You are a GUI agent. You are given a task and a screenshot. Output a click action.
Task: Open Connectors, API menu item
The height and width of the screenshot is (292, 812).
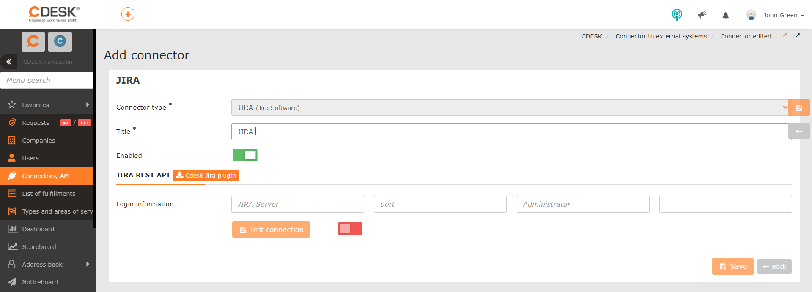[47, 176]
